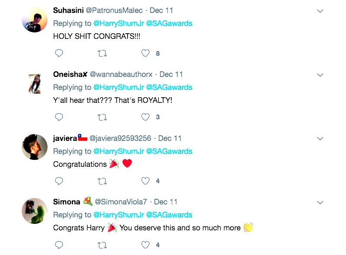Open Simona's profile avatar
This screenshot has height=255, width=346.
[35, 211]
